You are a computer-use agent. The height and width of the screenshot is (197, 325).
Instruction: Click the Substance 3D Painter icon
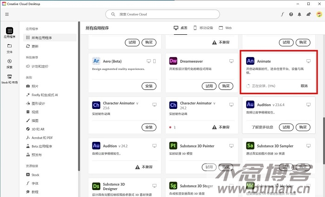point(174,146)
